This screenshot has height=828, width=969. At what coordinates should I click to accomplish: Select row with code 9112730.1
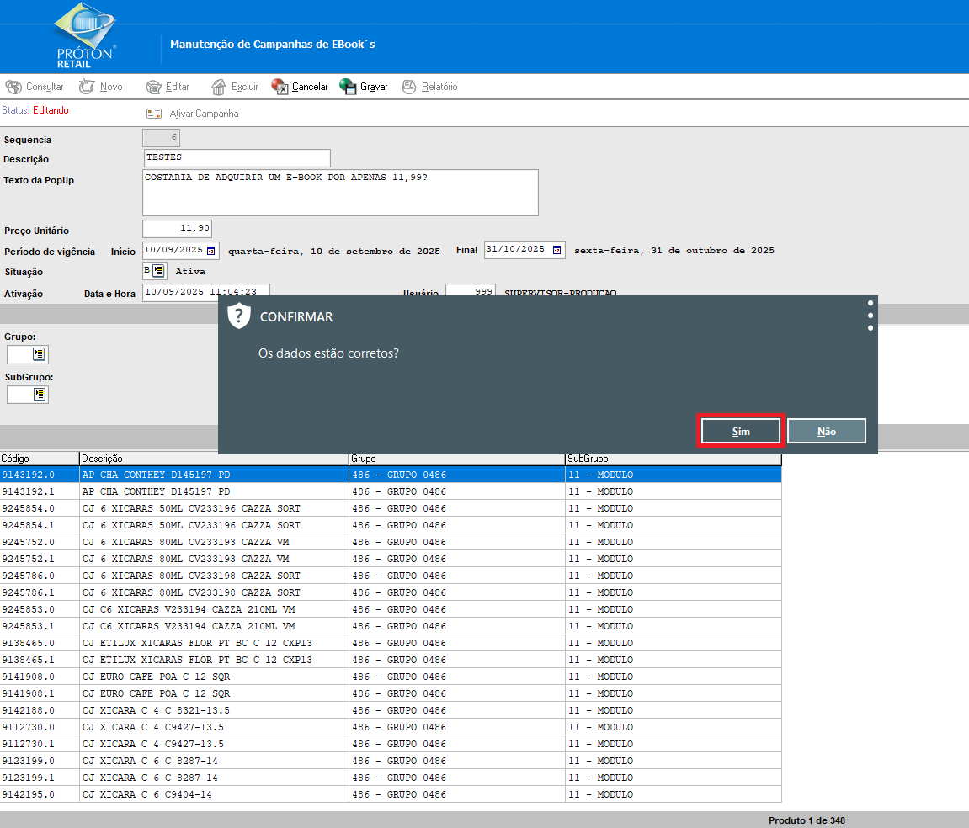(391, 744)
